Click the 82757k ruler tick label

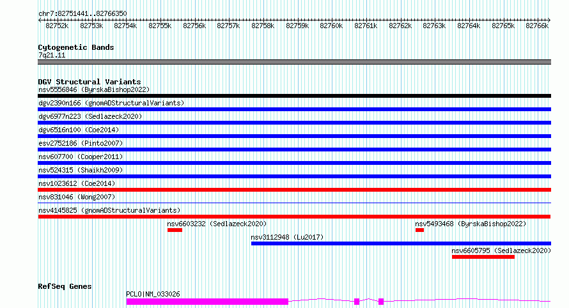coord(228,26)
